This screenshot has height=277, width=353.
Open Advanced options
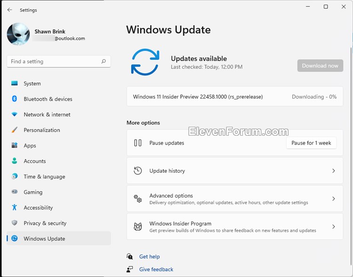[x=234, y=199]
